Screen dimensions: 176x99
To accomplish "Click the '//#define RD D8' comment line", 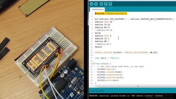I will [104, 30].
